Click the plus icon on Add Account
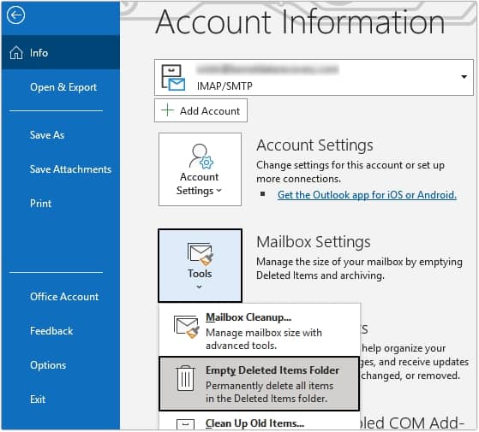The height and width of the screenshot is (432, 479). pos(167,110)
